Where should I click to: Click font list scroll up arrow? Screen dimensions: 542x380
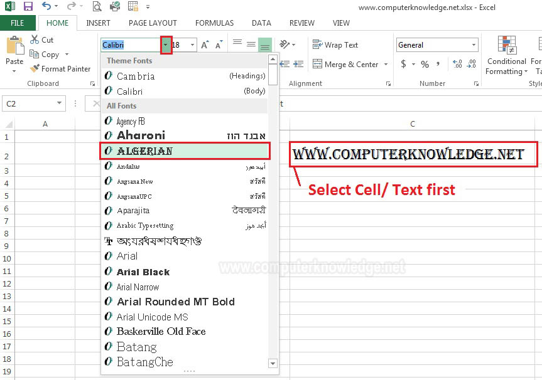point(273,60)
